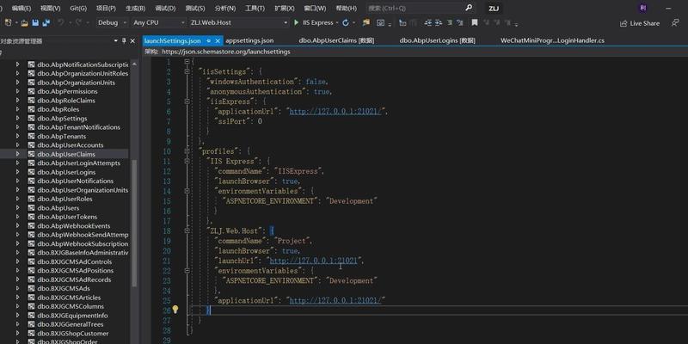Open the explorer panel window position dropdown
This screenshot has width=688, height=344.
(x=116, y=40)
